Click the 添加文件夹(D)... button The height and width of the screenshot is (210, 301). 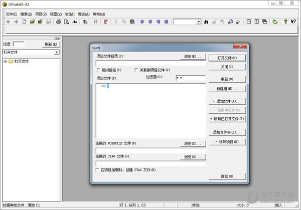point(227,132)
